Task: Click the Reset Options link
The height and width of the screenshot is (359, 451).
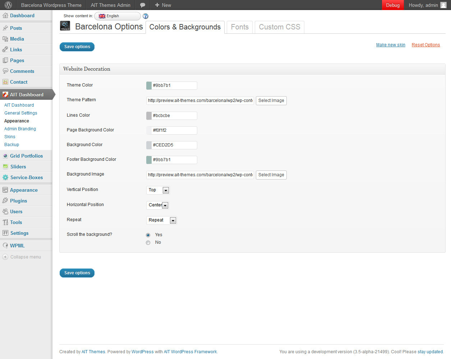Action: point(426,45)
